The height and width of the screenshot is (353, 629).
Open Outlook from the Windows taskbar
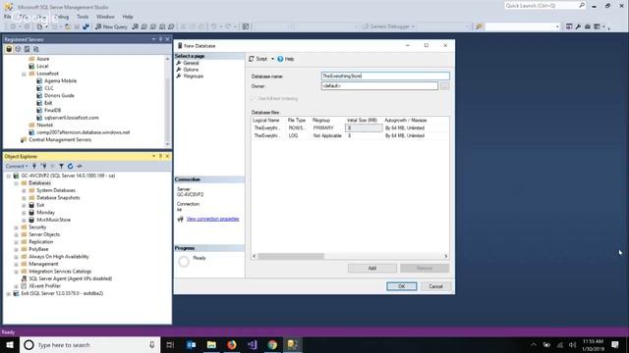pos(191,344)
